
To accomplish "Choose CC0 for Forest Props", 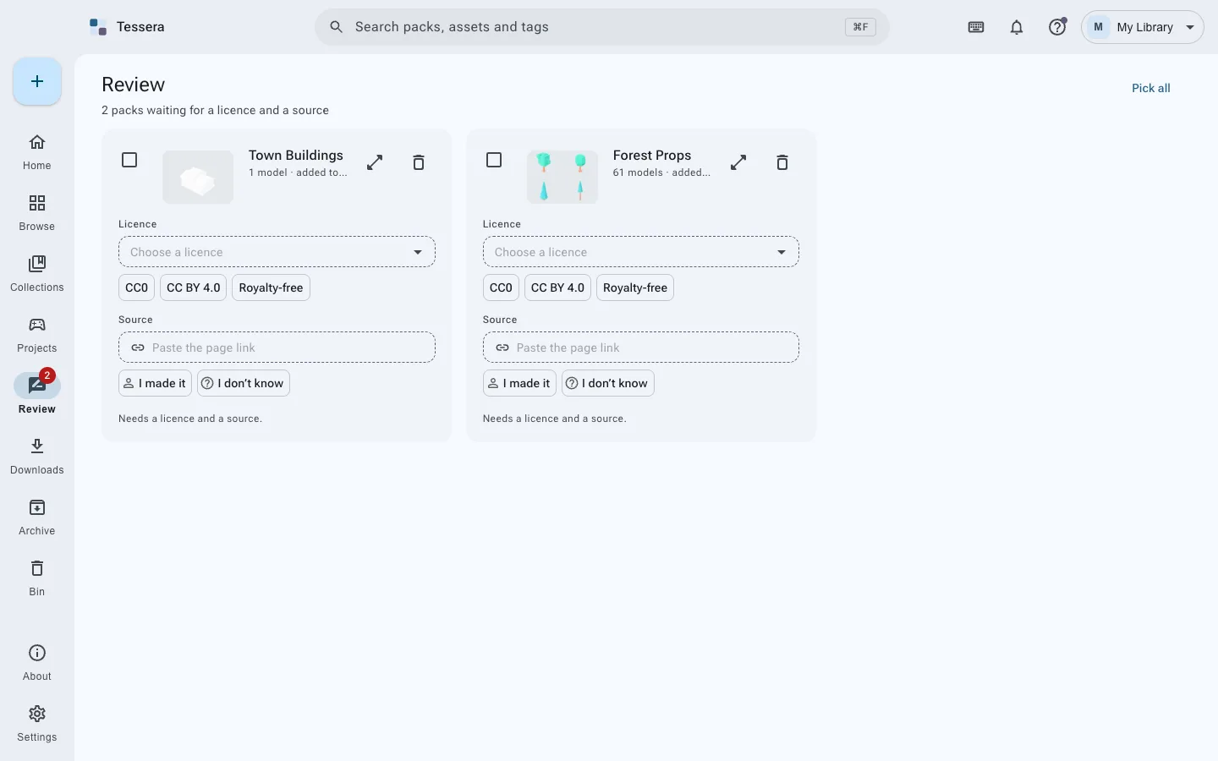I will pyautogui.click(x=501, y=287).
